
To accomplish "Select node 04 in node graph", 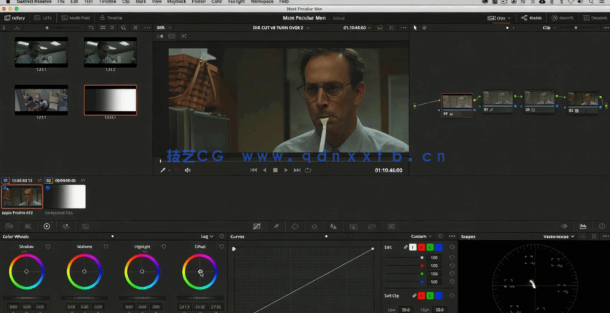I will [x=457, y=105].
